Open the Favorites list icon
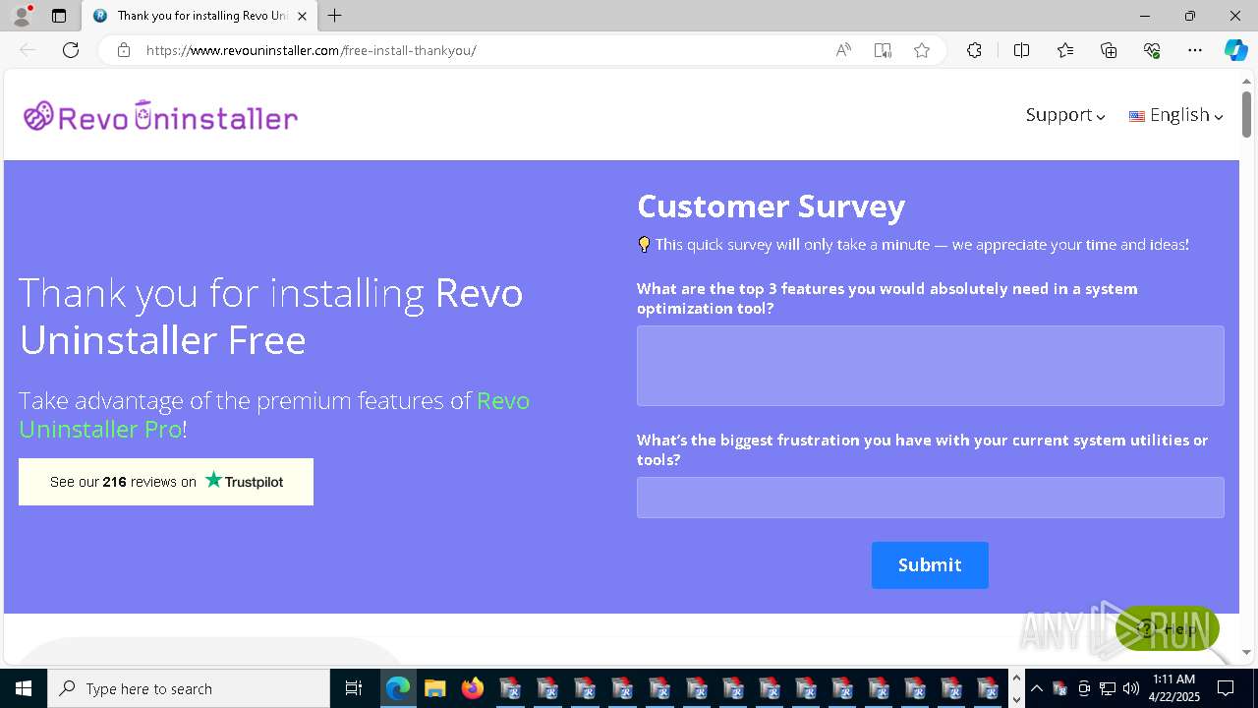The height and width of the screenshot is (708, 1258). [1065, 50]
